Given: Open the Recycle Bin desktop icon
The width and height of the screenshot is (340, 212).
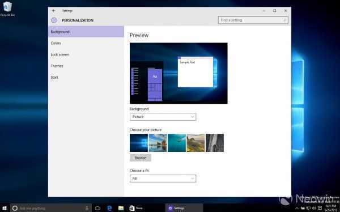Looking at the screenshot, I should (x=7, y=9).
